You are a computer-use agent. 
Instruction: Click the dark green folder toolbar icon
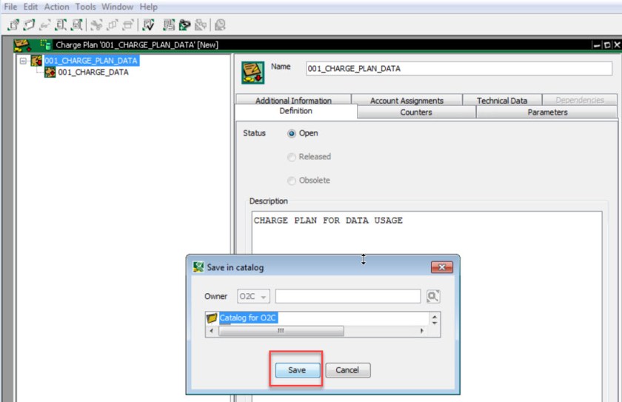pos(184,25)
